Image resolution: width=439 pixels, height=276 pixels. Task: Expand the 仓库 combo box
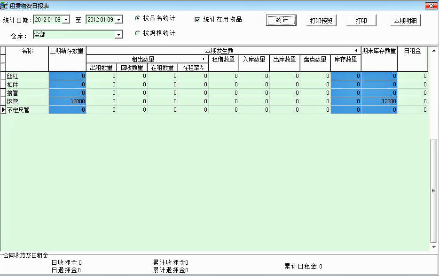pos(119,35)
